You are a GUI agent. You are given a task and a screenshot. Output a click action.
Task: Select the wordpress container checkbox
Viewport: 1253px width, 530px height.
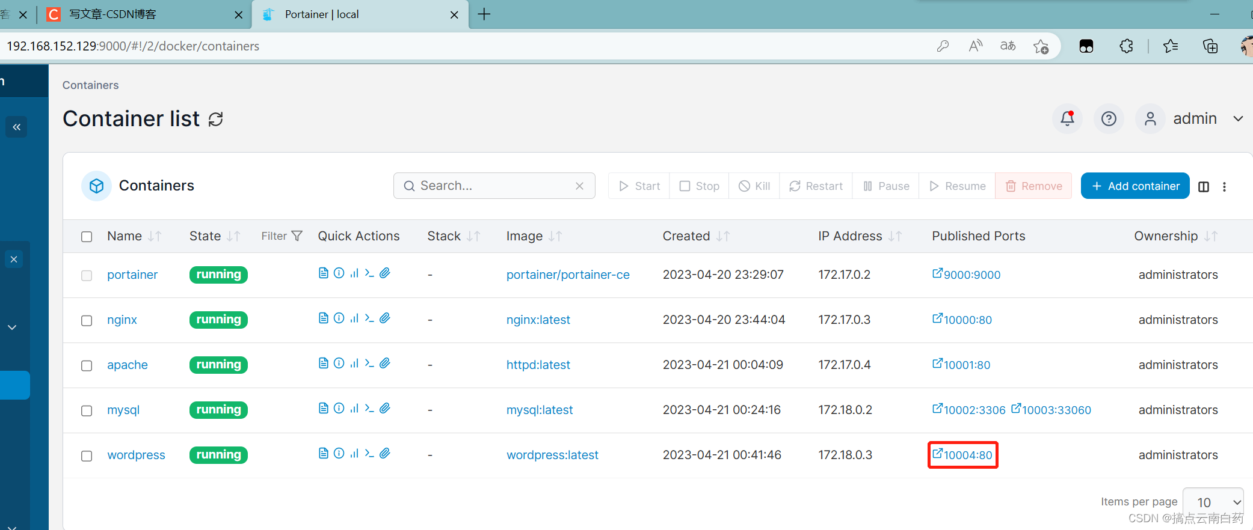(x=87, y=456)
